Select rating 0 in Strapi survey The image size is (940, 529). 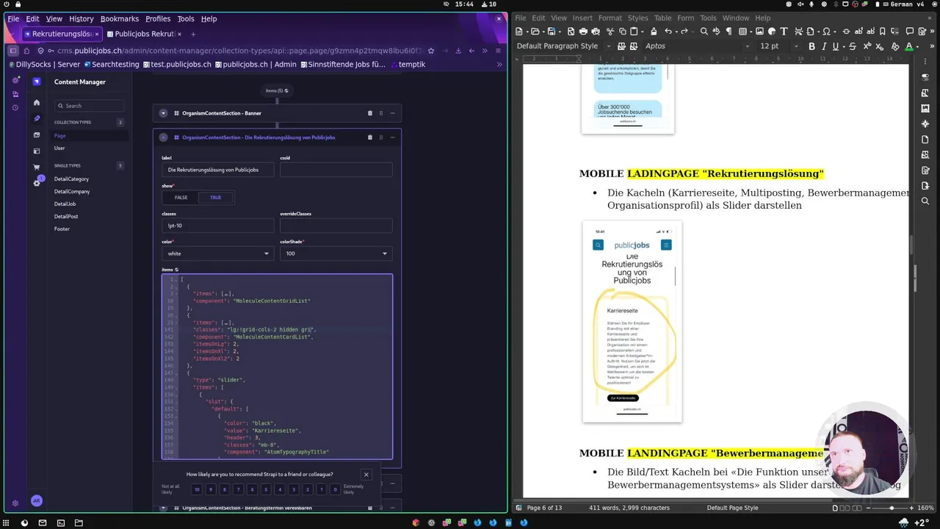335,489
